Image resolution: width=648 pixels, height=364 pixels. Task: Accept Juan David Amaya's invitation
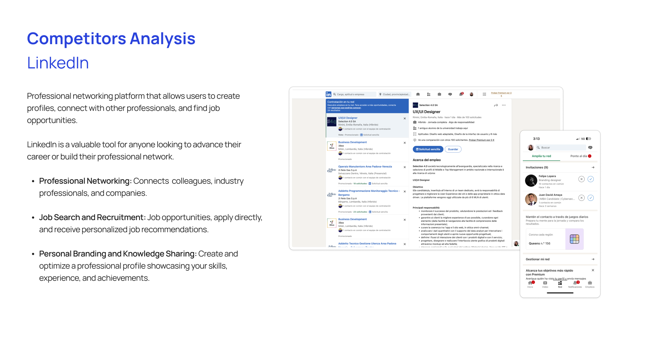pos(591,198)
